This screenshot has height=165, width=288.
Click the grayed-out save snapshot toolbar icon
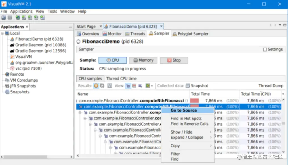[x=10, y=18]
